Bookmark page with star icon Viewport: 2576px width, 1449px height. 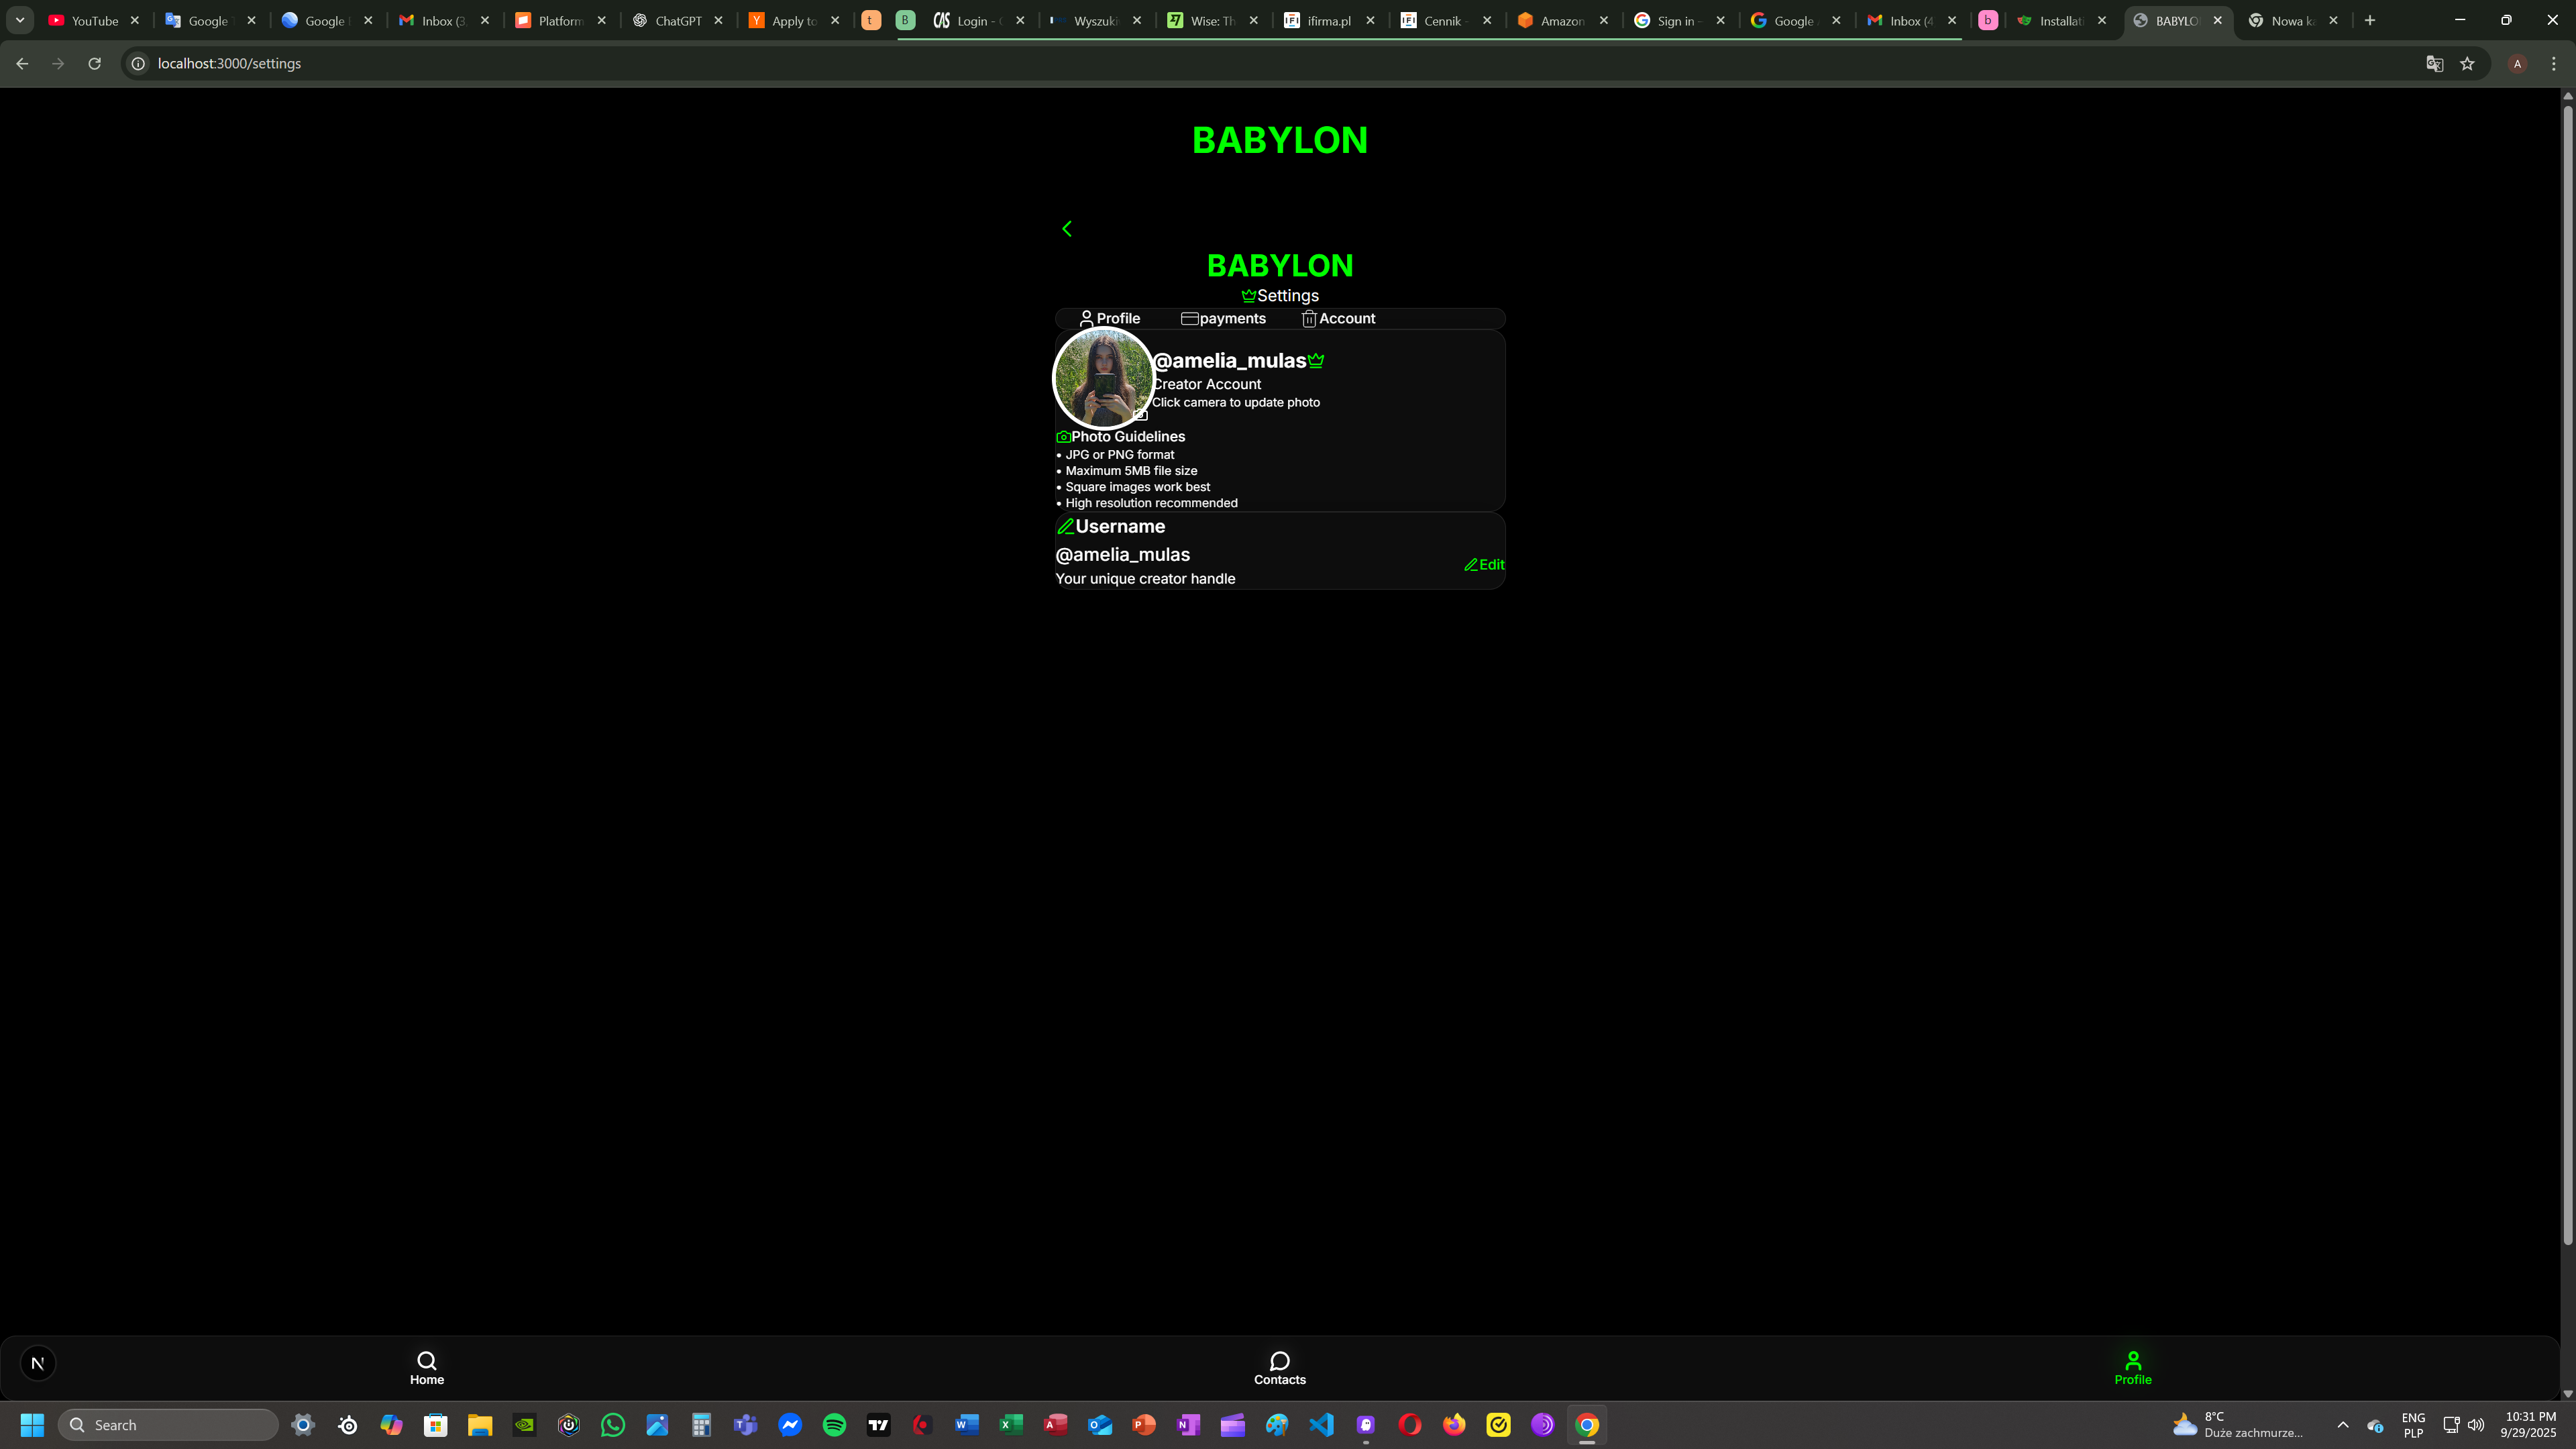(x=2467, y=64)
